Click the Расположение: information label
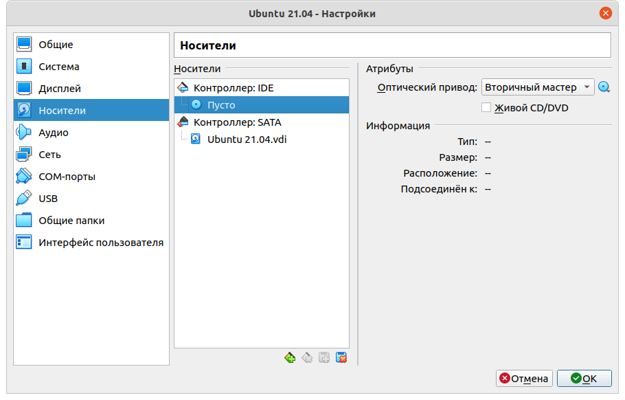Viewport: 625px width, 400px height. click(x=440, y=173)
